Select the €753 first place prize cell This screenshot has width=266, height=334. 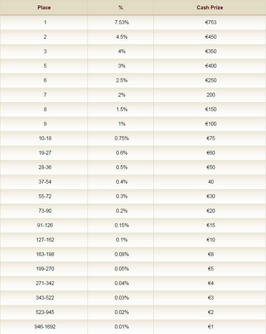(x=211, y=22)
